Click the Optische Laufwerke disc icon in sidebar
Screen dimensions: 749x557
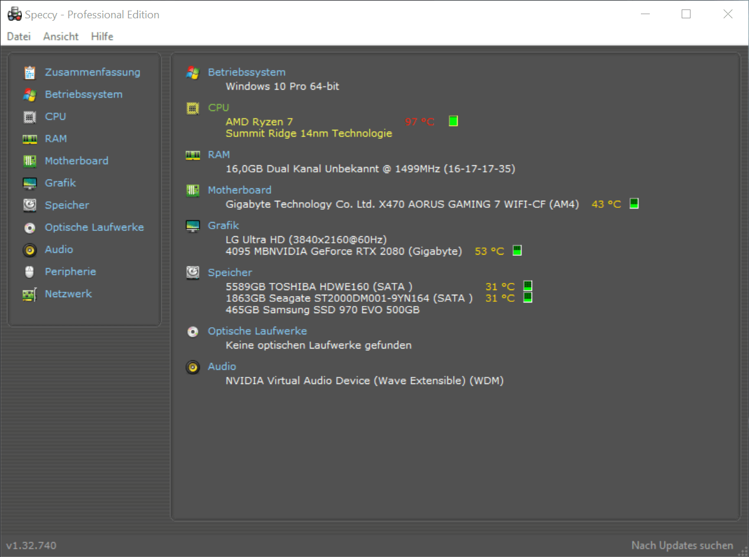pyautogui.click(x=30, y=227)
